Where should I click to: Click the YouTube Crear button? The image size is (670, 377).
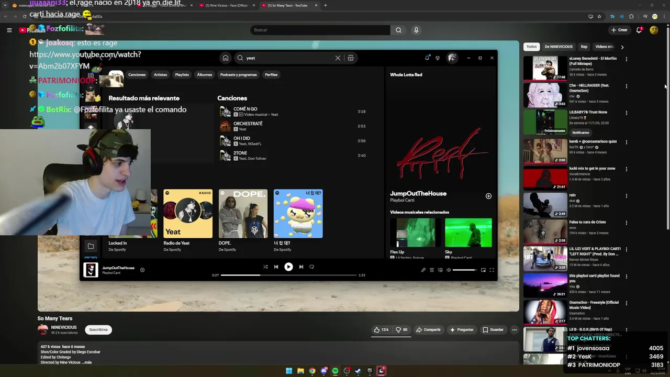(x=620, y=30)
